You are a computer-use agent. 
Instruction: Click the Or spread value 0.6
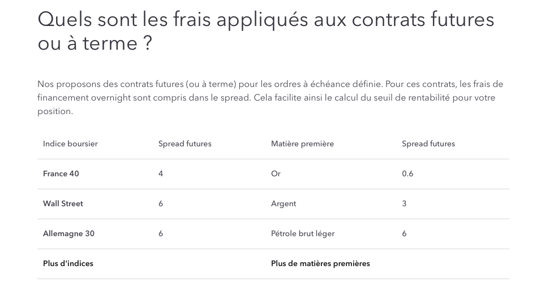pyautogui.click(x=407, y=174)
